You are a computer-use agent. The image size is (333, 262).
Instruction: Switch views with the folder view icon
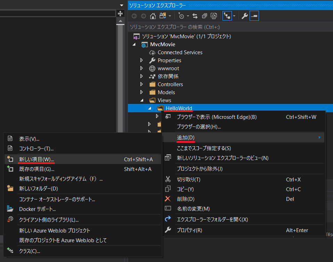click(163, 16)
